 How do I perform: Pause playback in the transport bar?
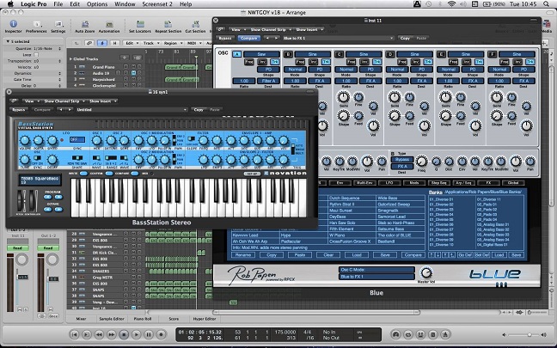coord(149,334)
